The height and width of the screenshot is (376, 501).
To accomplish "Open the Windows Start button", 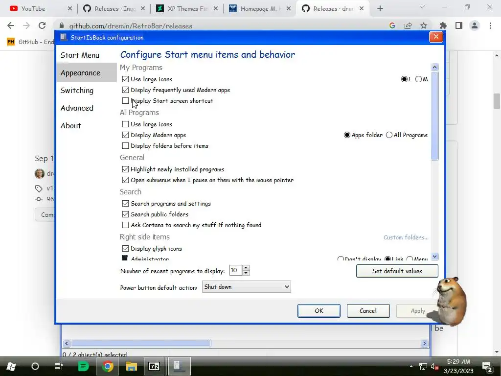I will point(11,366).
